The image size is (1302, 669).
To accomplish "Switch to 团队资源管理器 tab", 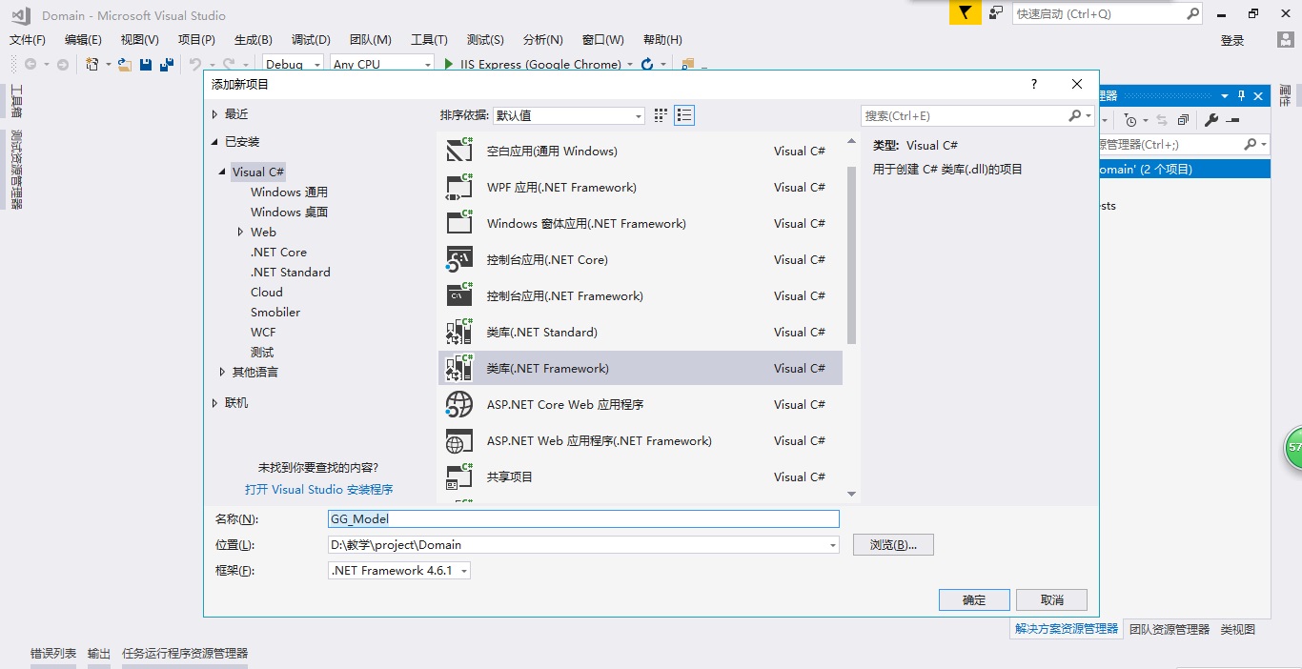I will (1170, 629).
